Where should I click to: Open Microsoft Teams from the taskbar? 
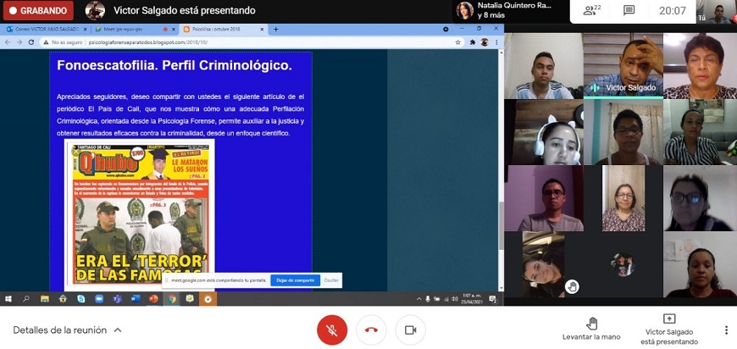pyautogui.click(x=118, y=299)
